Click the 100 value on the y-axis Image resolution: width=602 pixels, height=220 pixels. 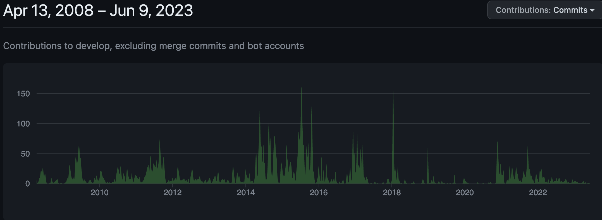23,124
